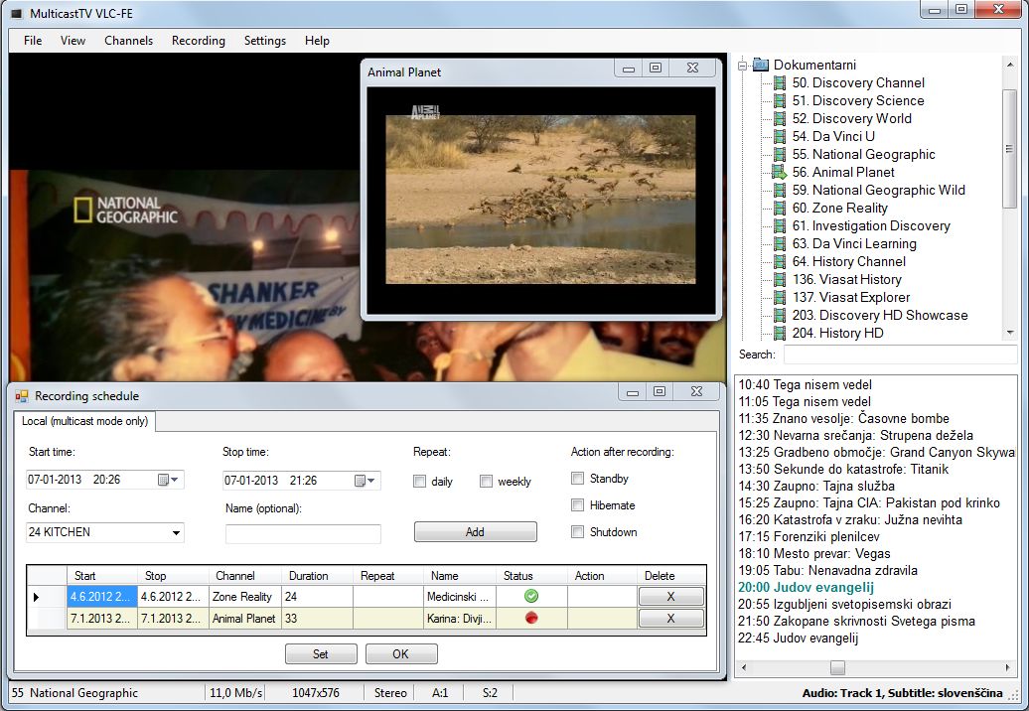Select the 20:00 Judov evangelij program
1029x711 pixels.
coord(806,587)
